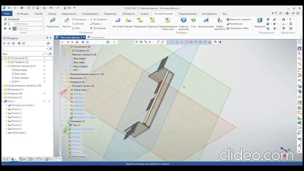Image resolution: width=304 pixels, height=171 pixels.
Task: Click Вырез по нормали command
Action: click(238, 19)
